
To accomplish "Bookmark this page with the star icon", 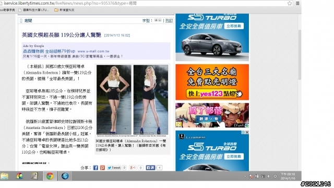I will point(290,3).
